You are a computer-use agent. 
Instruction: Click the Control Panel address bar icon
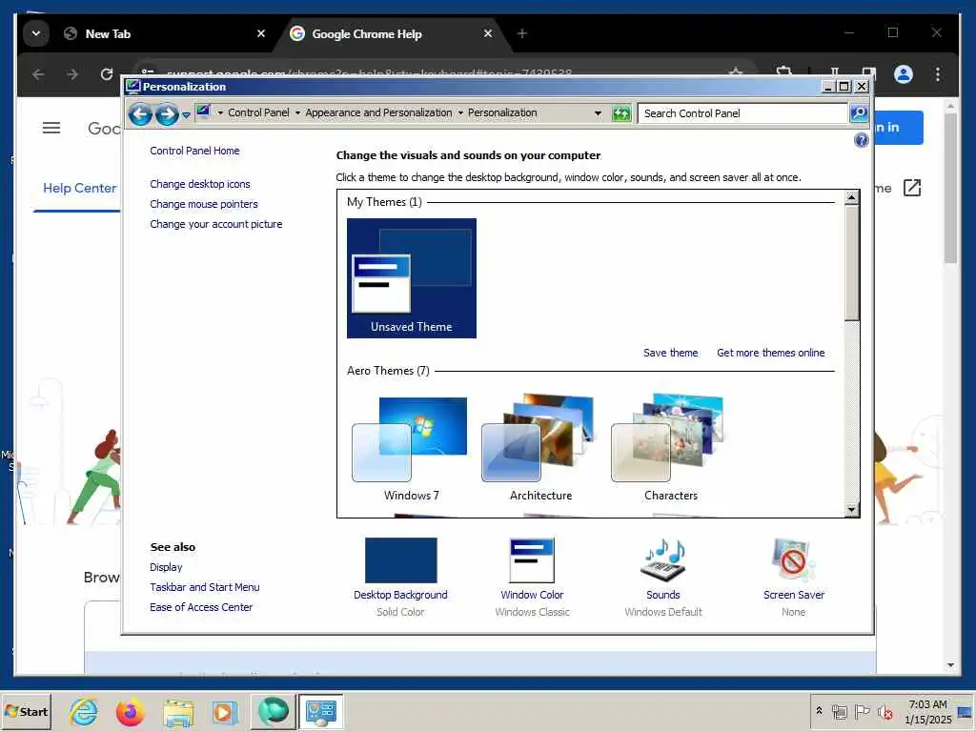pyautogui.click(x=204, y=112)
